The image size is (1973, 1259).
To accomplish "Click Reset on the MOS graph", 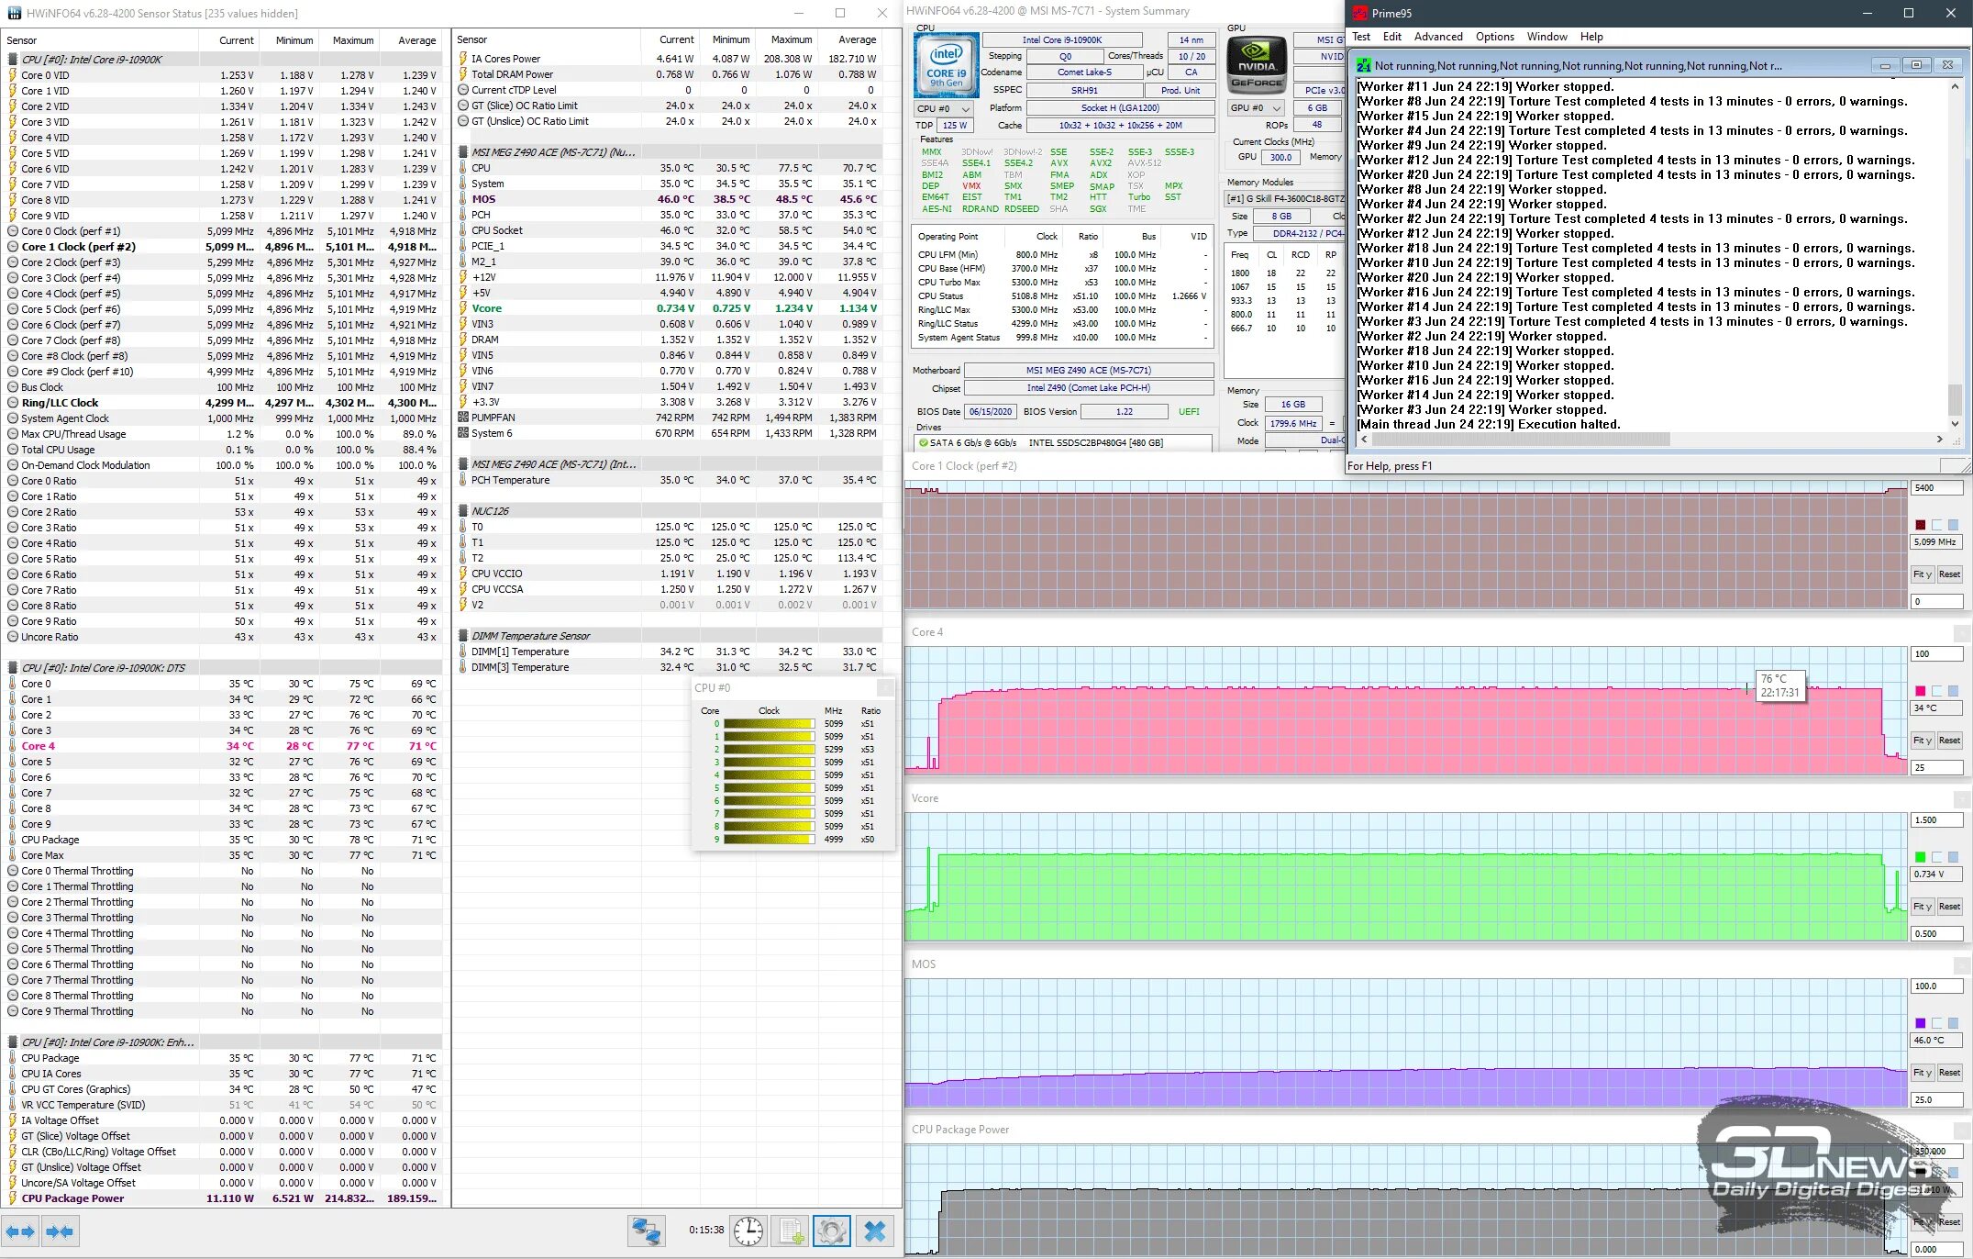I will tap(1949, 1073).
